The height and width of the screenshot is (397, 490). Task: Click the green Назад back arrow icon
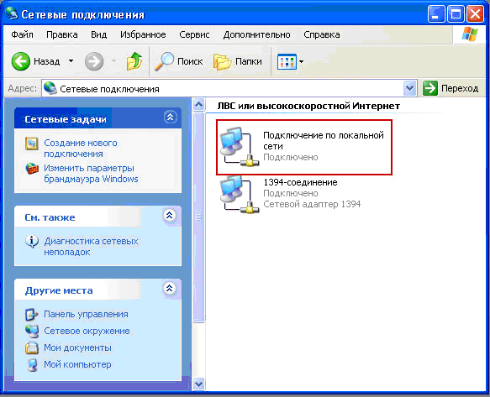(21, 61)
